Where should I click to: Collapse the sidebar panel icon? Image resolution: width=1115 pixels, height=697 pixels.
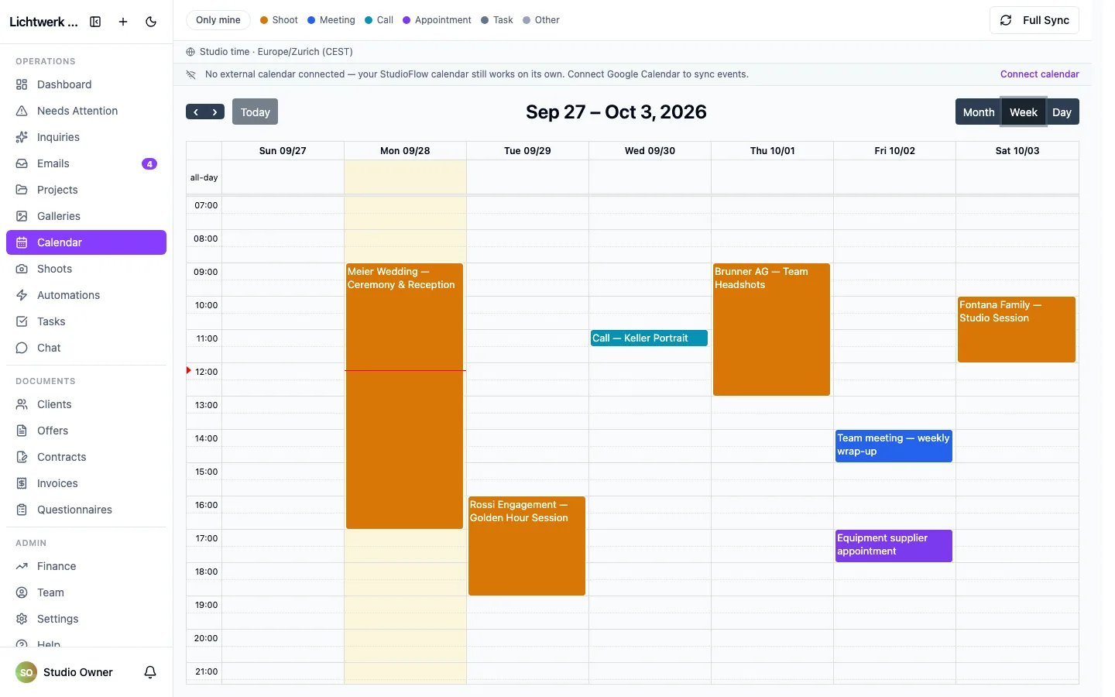(x=95, y=22)
